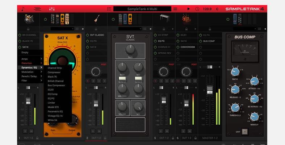
Task: Open effect preset dropdown above SVT Classic
Action: 130,29
